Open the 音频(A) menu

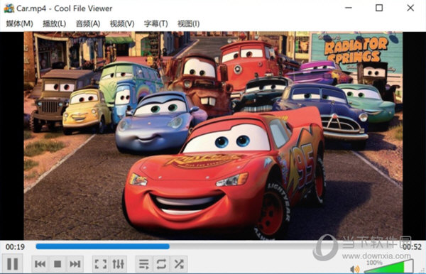(x=88, y=23)
